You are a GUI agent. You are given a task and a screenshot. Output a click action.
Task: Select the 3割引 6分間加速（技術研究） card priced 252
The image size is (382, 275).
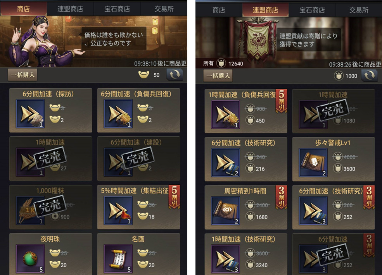coord(334,208)
